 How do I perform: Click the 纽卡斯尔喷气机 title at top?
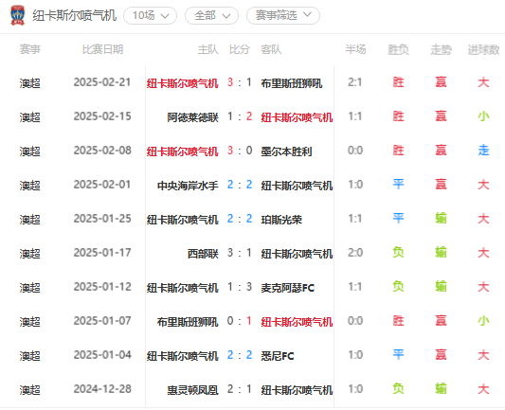pyautogui.click(x=75, y=15)
